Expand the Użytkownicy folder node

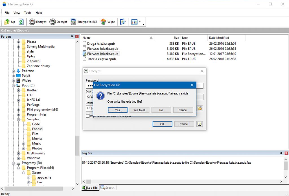[x=18, y=153]
